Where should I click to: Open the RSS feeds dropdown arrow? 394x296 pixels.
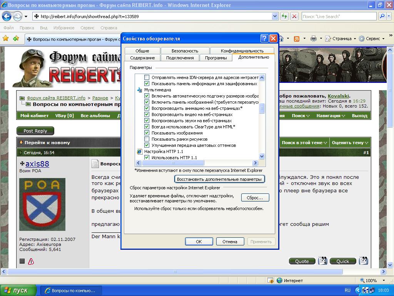coord(304,39)
